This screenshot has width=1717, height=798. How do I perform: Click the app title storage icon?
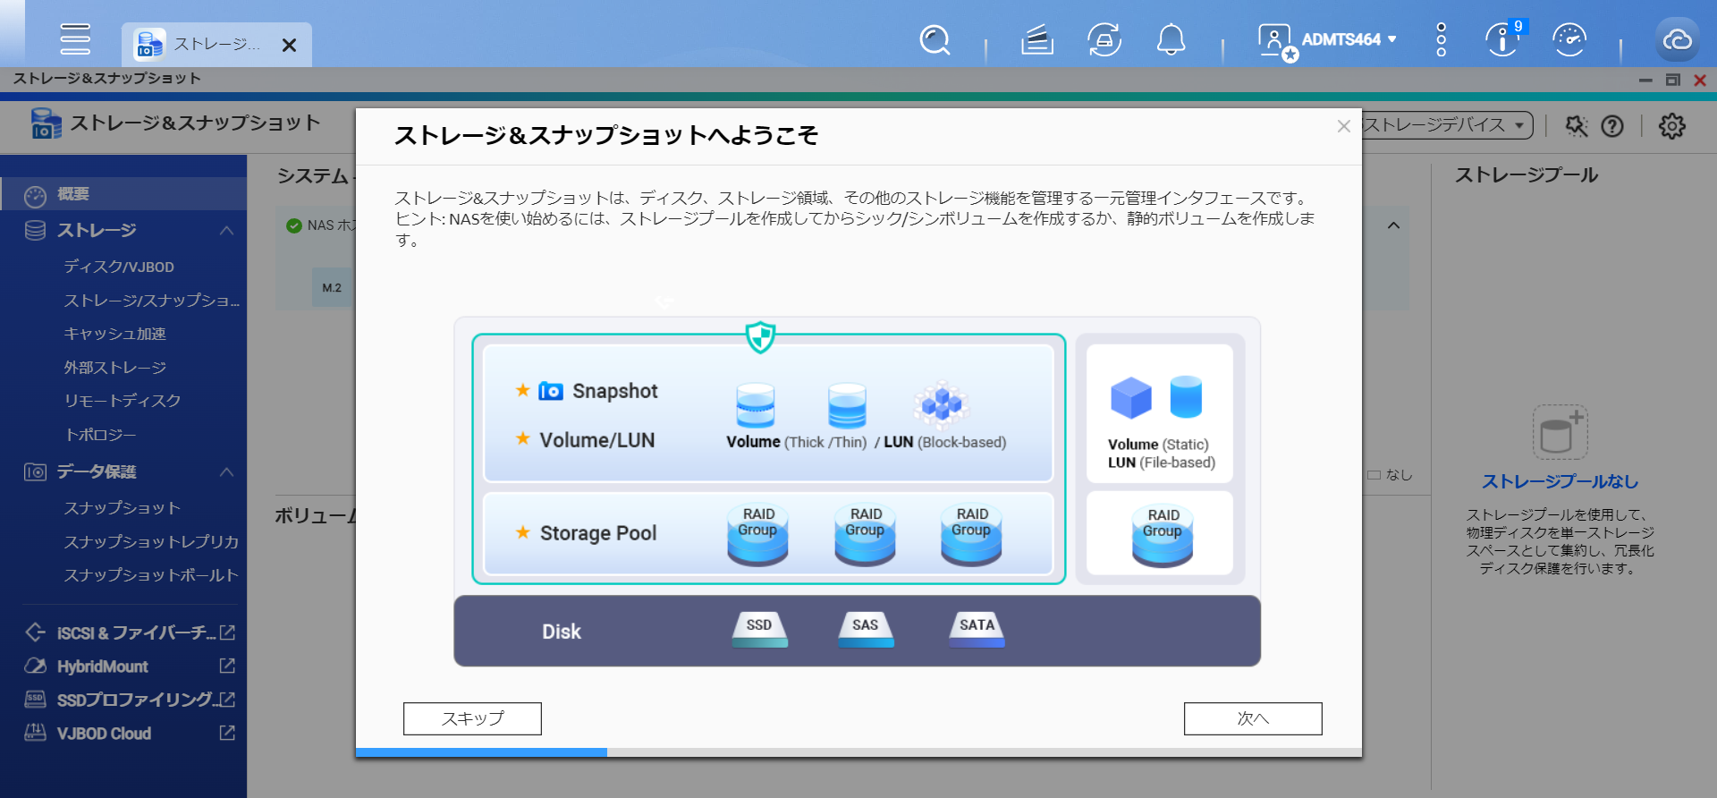pyautogui.click(x=47, y=123)
